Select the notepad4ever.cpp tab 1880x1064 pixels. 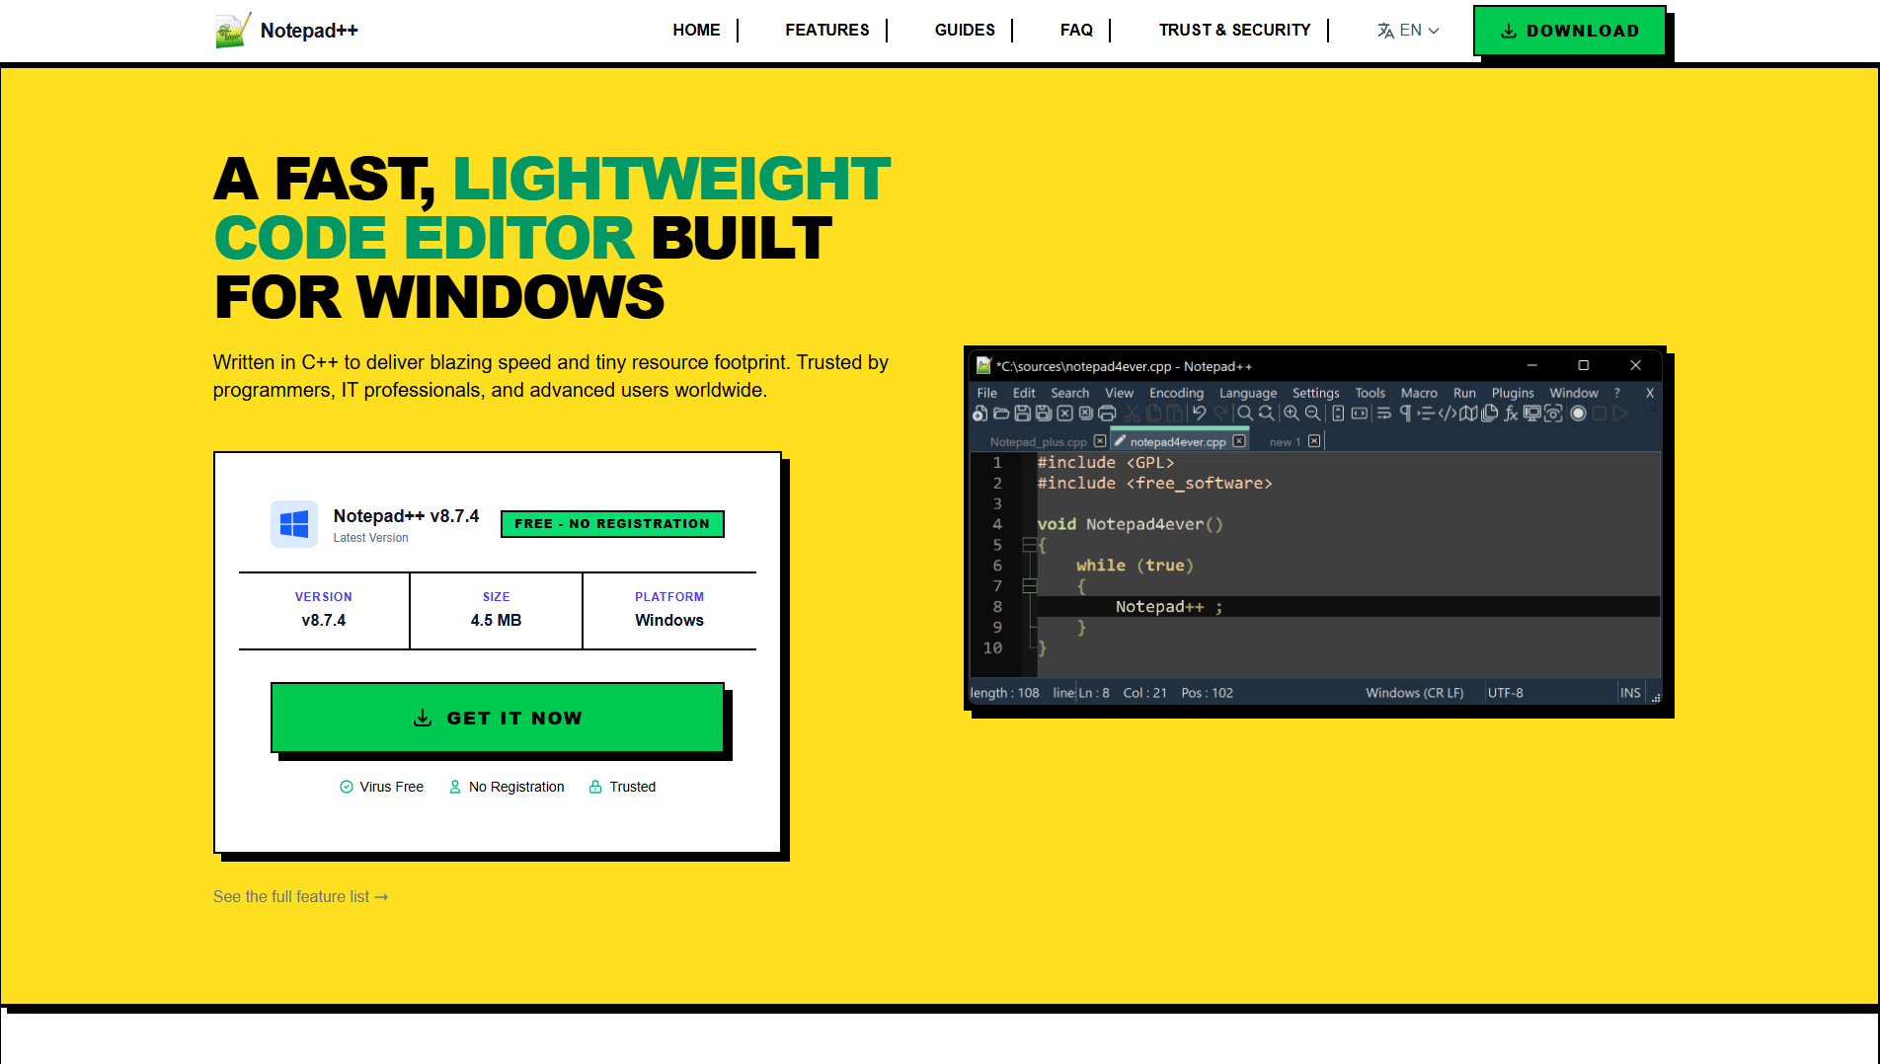[x=1177, y=442]
